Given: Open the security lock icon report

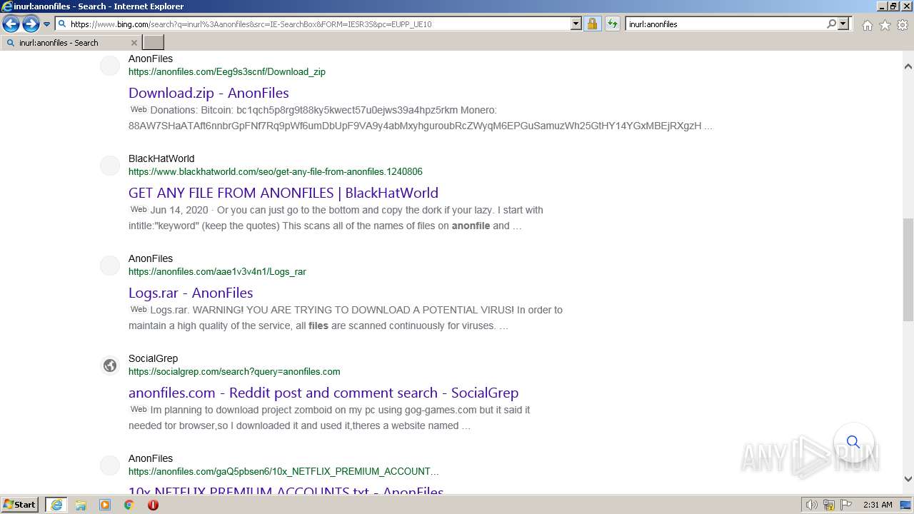Looking at the screenshot, I should tap(592, 24).
